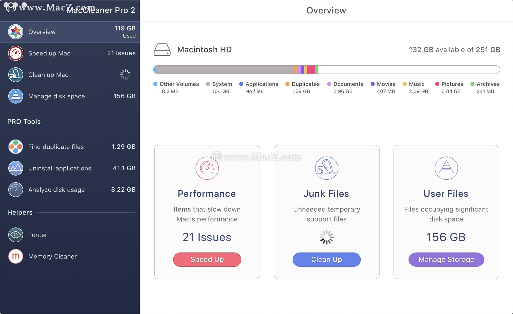Image resolution: width=513 pixels, height=314 pixels.
Task: Click the User Files card title
Action: tap(446, 194)
